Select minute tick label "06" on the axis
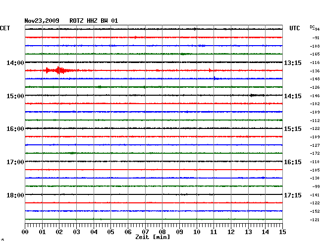Viewport: 322px width, 245px height. pos(128,232)
